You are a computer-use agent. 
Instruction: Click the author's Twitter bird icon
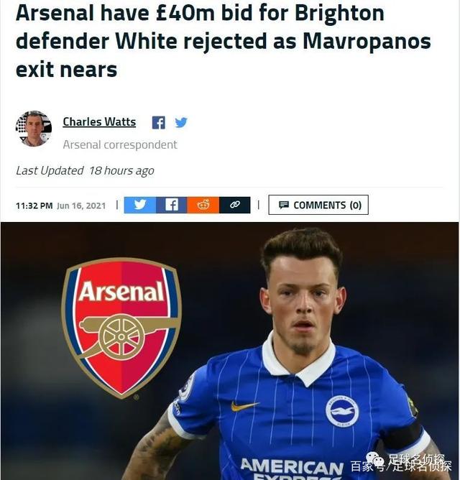click(x=181, y=122)
